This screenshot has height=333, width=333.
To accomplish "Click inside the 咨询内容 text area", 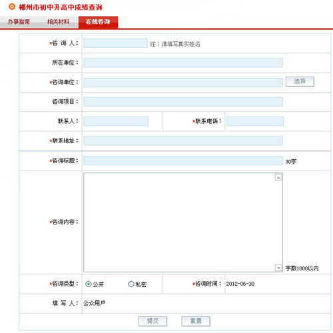I will coord(179,222).
